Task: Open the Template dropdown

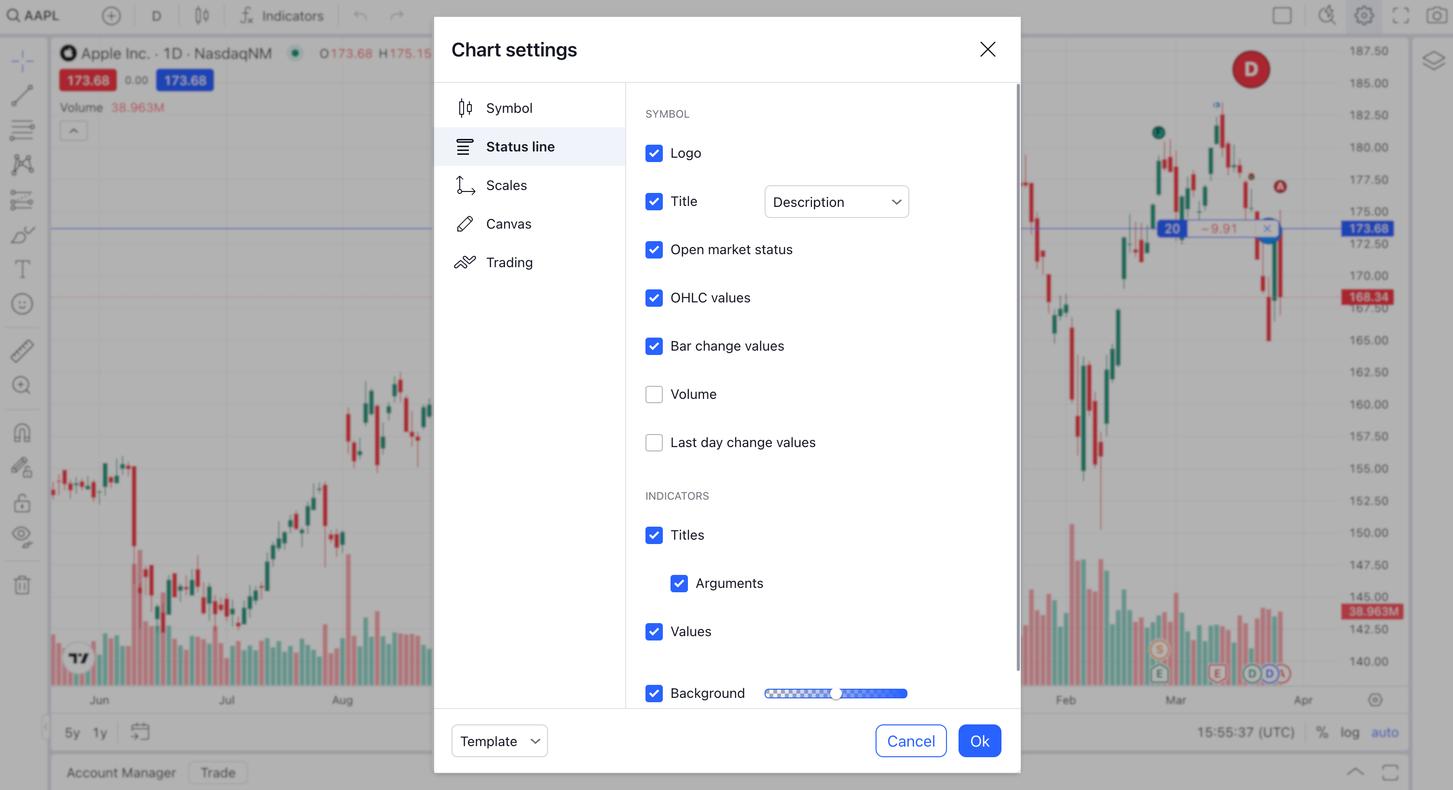Action: [x=499, y=740]
